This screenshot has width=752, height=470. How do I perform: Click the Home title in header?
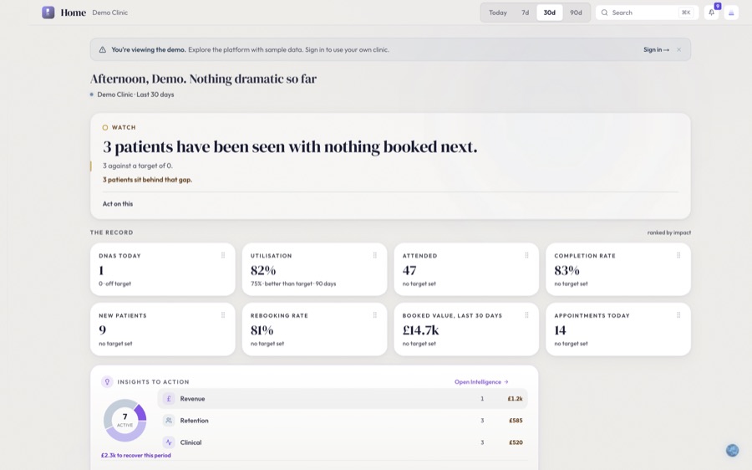tap(74, 13)
